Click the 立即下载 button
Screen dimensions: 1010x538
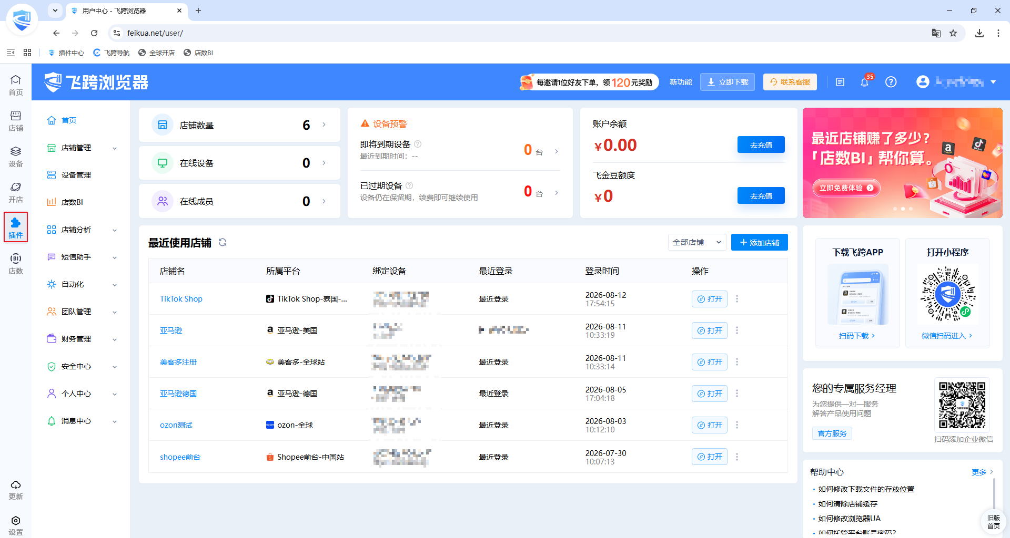point(728,82)
